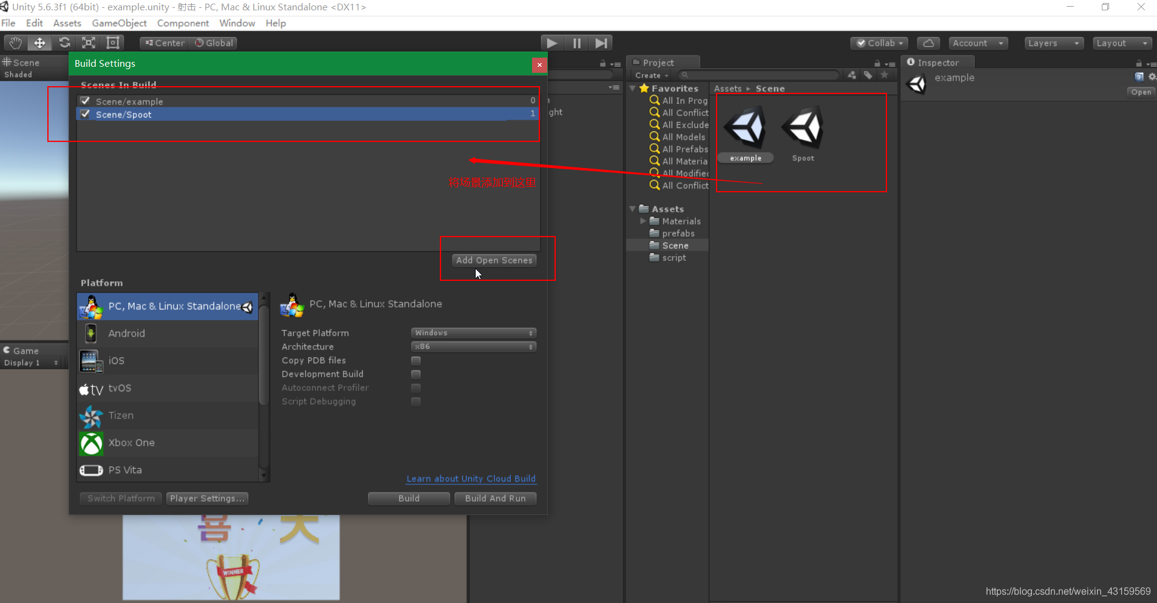The width and height of the screenshot is (1157, 603).
Task: Click Build And Run button
Action: [495, 498]
